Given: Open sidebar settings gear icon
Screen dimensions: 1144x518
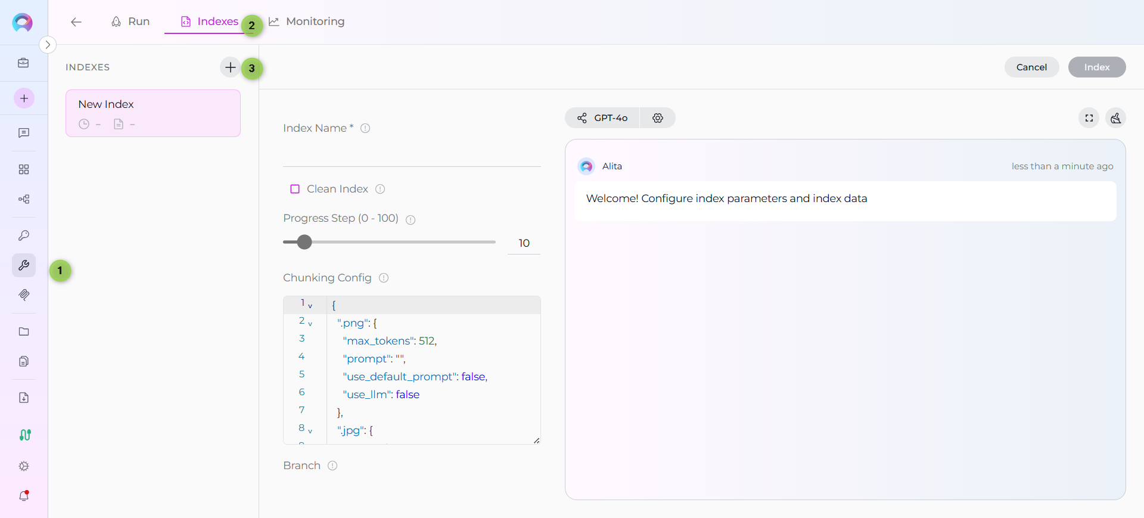Looking at the screenshot, I should pyautogui.click(x=24, y=466).
